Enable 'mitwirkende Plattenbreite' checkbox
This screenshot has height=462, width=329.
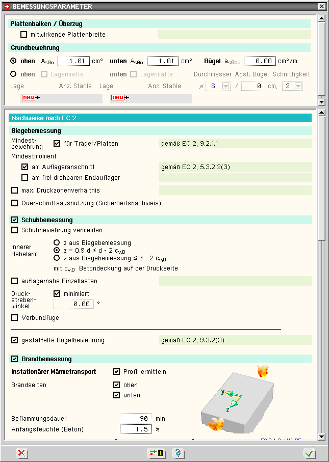pos(24,35)
